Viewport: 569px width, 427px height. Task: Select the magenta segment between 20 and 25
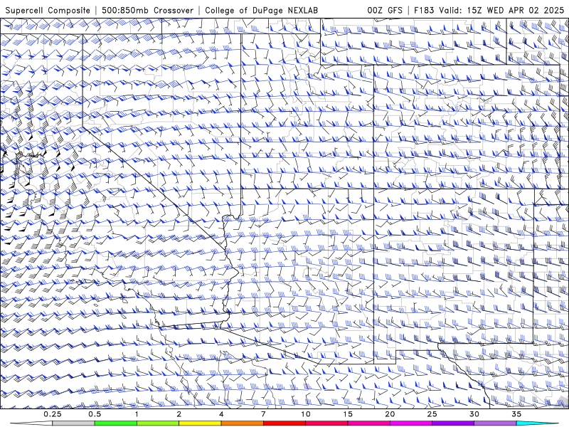pyautogui.click(x=411, y=423)
